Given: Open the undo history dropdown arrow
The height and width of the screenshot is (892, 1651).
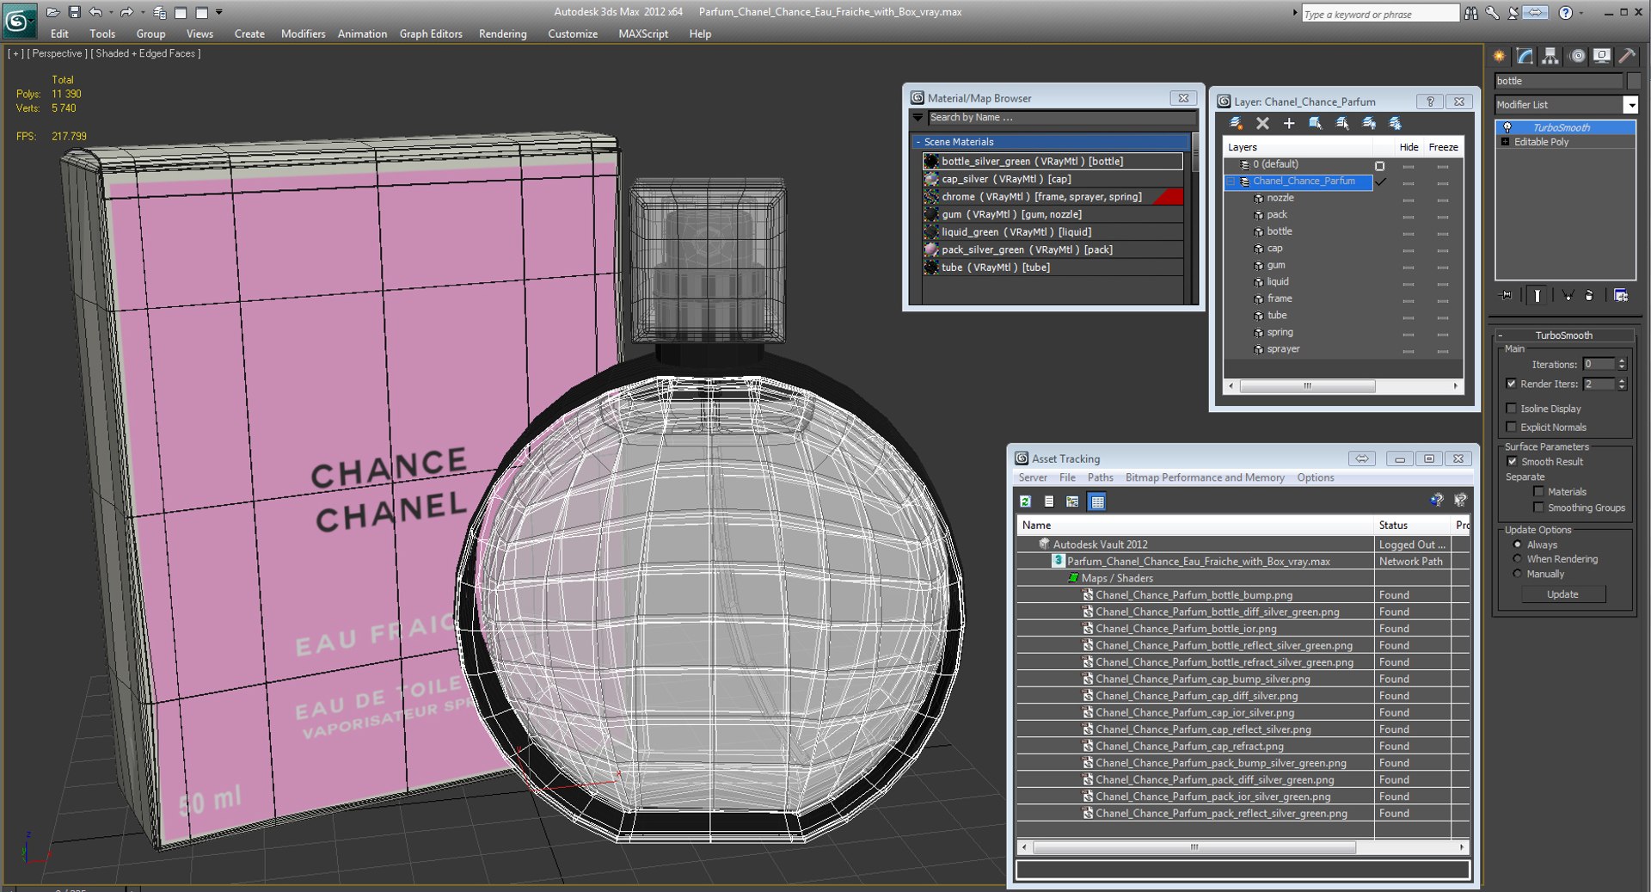Looking at the screenshot, I should point(111,12).
